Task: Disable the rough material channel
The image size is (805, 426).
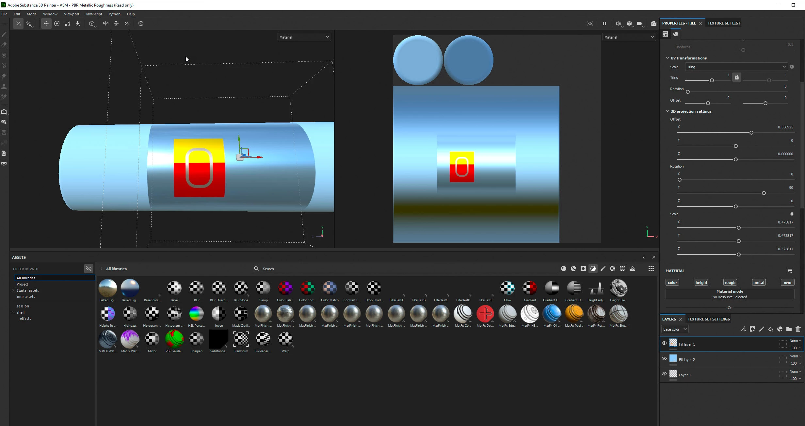Action: 730,283
